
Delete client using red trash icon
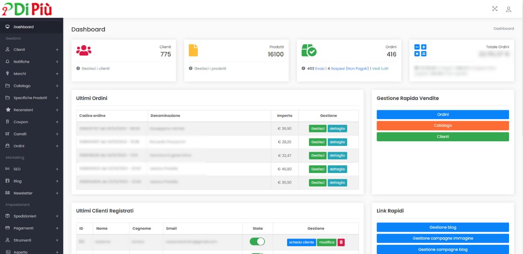pos(341,242)
